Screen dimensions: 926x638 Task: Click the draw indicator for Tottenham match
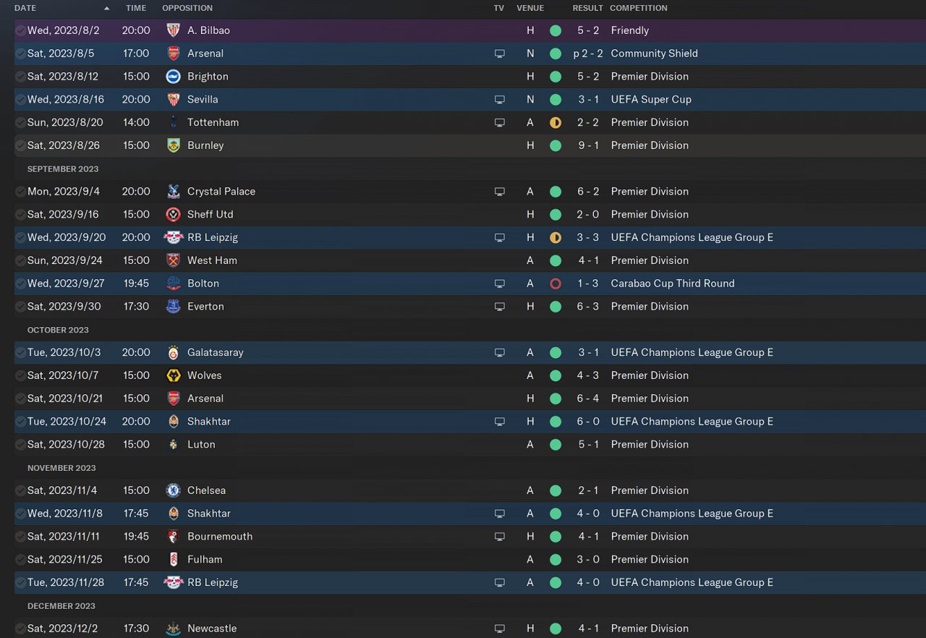coord(556,123)
